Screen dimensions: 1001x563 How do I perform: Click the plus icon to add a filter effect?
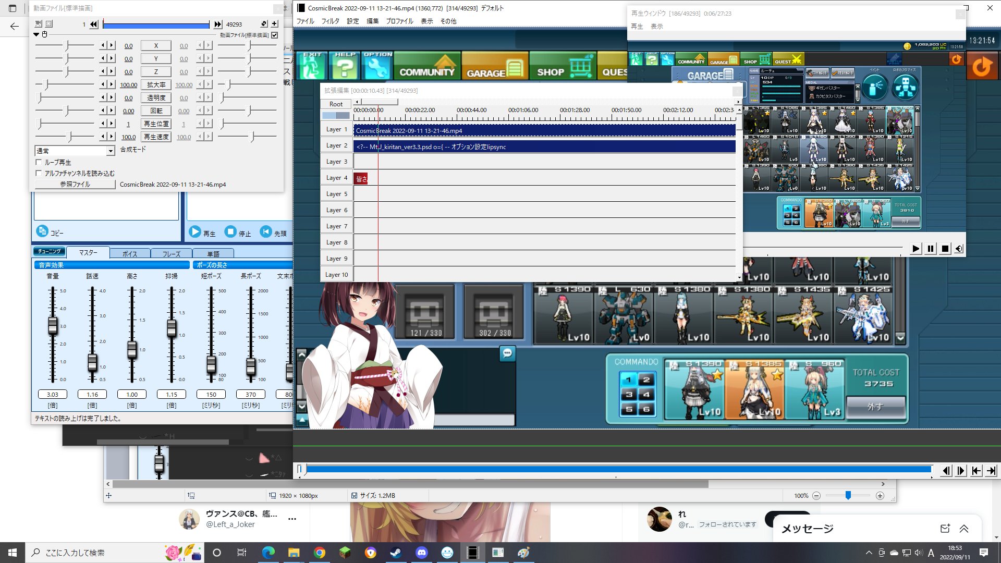tap(274, 24)
